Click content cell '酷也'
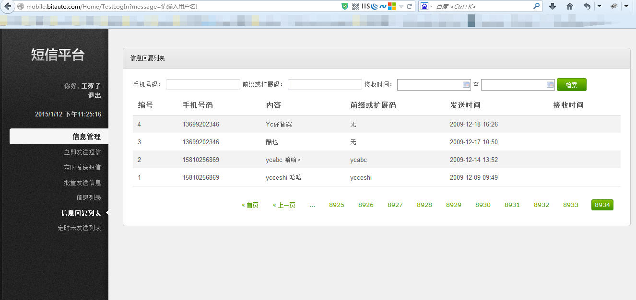This screenshot has width=636, height=300. (x=272, y=142)
